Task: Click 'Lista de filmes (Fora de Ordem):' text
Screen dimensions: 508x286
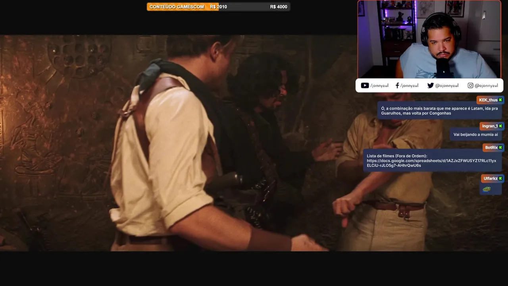Action: [x=397, y=156]
